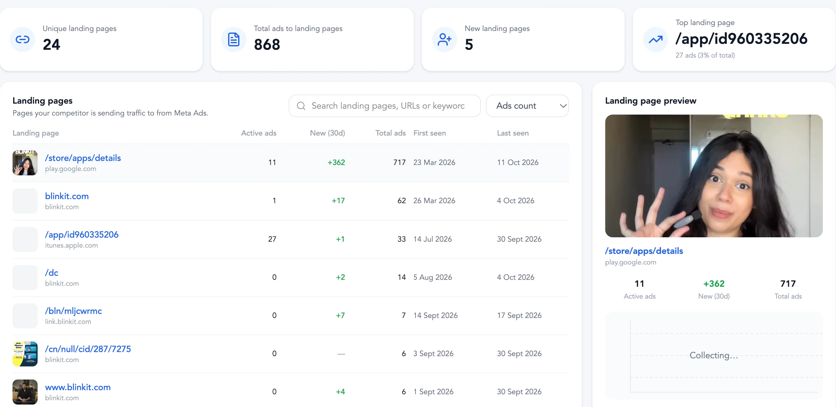This screenshot has height=407, width=836.
Task: Click the +362 value in first row
Action: pos(336,162)
